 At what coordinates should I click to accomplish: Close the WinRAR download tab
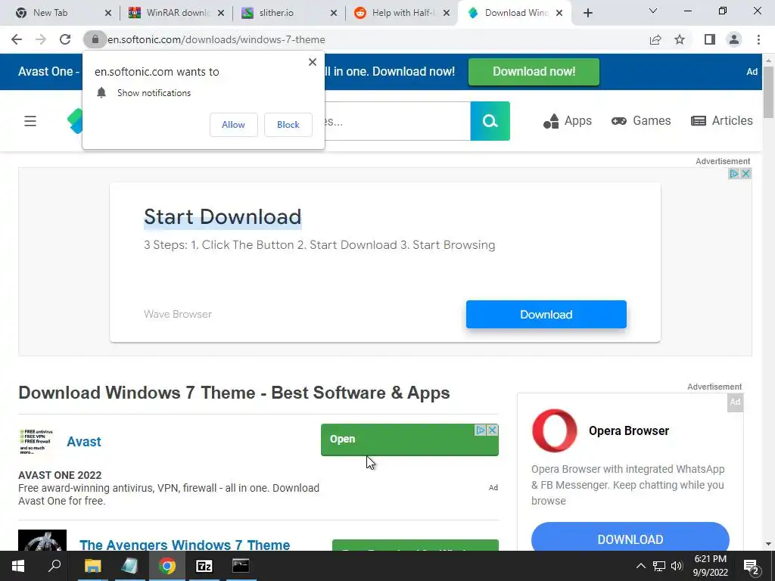click(x=221, y=14)
